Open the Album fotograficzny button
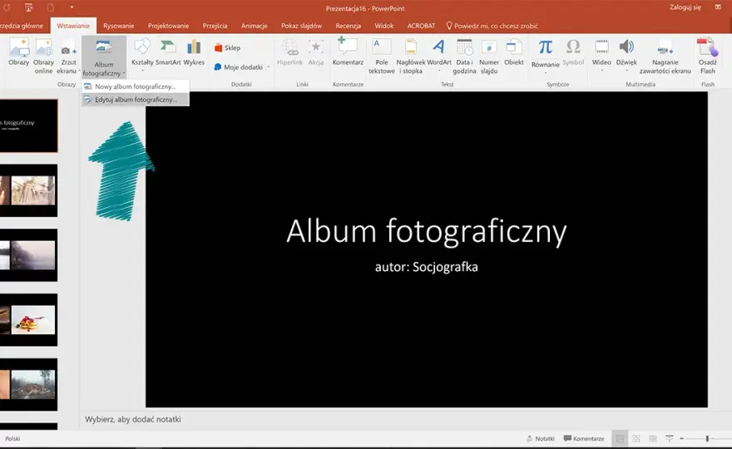 (104, 57)
